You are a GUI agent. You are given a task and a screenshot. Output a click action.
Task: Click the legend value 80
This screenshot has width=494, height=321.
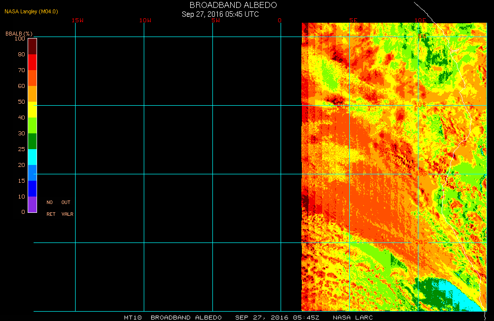click(x=21, y=54)
